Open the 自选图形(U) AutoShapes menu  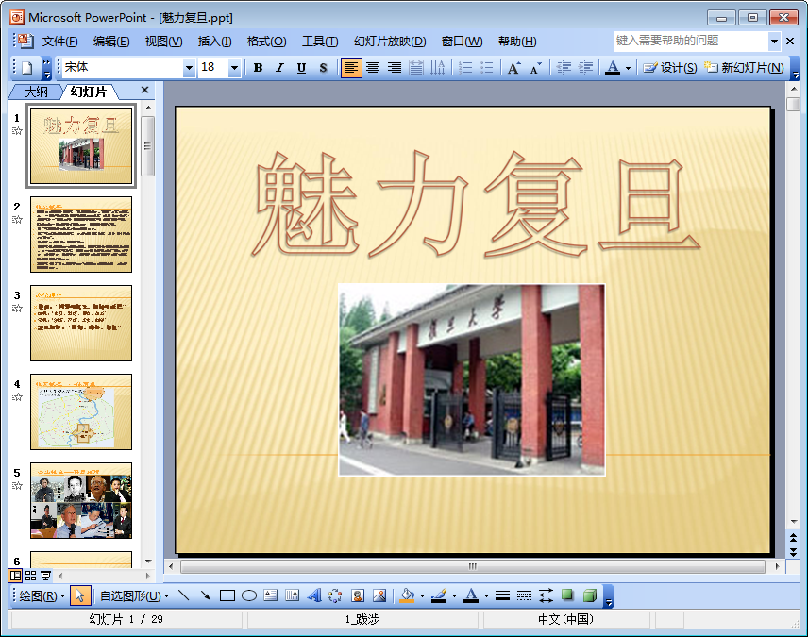click(x=134, y=595)
